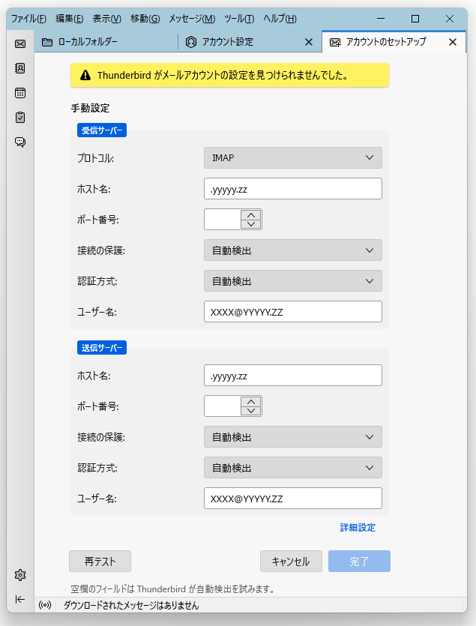Focus outgoing server ユーザー名 field
476x626 pixels.
click(292, 499)
